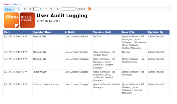Go to next report page

46,9
